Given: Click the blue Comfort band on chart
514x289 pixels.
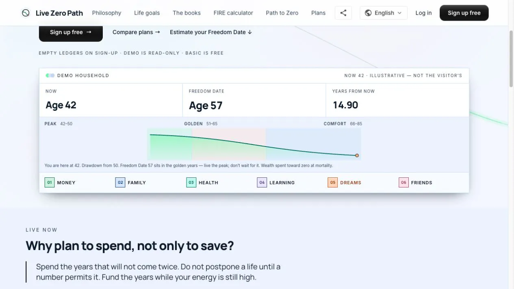Looking at the screenshot, I should point(313,144).
